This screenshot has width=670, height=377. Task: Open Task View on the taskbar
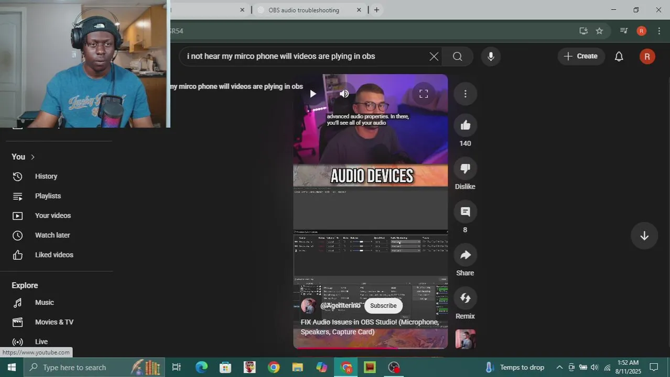click(177, 368)
